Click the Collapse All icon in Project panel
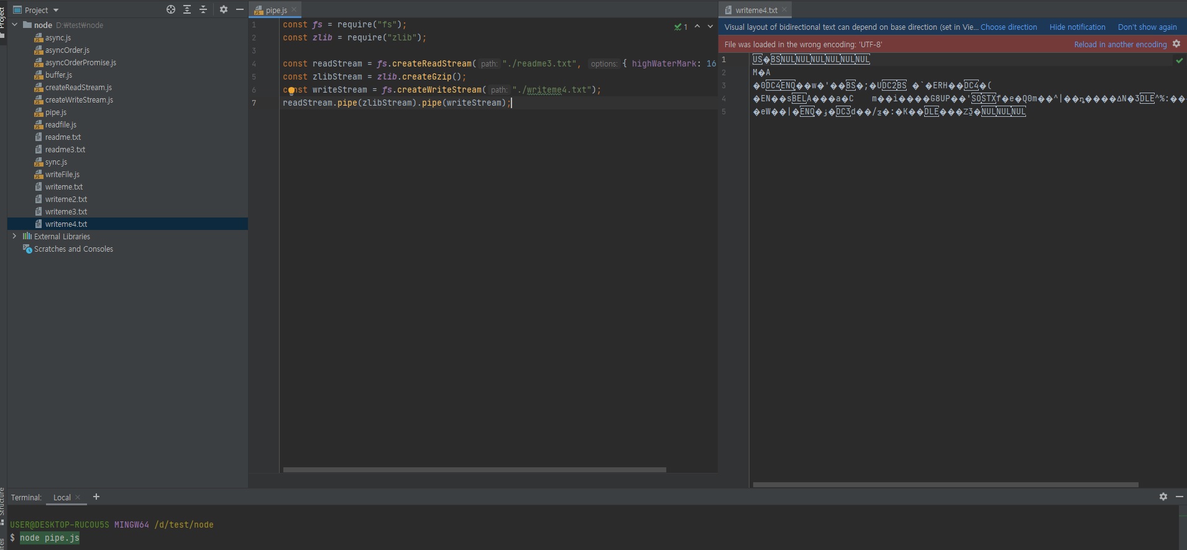Viewport: 1187px width, 550px height. click(203, 9)
